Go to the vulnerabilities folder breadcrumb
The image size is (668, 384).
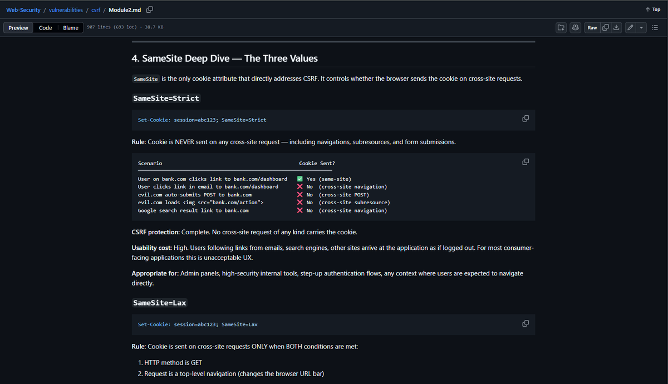(65, 10)
